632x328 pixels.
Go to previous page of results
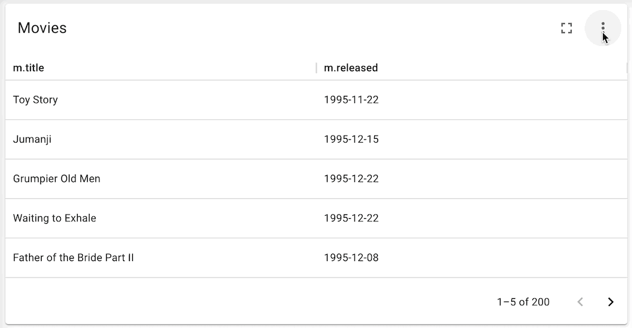coord(580,302)
